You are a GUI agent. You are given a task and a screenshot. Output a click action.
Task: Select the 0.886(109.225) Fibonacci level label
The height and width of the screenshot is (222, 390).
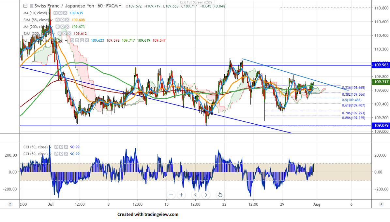[353, 118]
